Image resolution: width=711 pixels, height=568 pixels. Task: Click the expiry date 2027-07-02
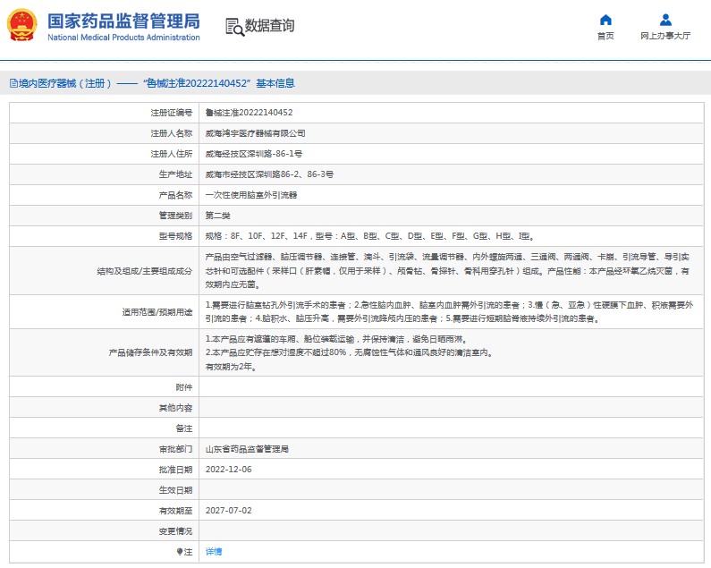[228, 511]
